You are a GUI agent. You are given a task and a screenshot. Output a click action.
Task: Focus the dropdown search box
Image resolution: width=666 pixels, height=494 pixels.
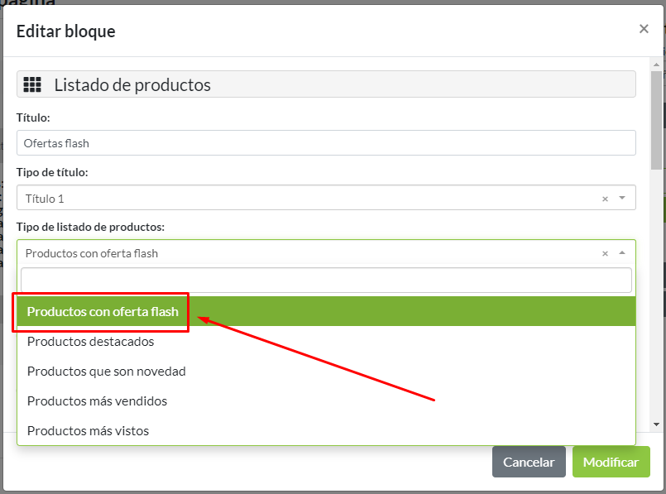[326, 280]
